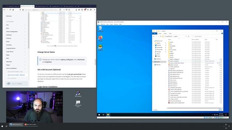Select the eqemu_config.json file row
The width and height of the screenshot is (232, 130).
coord(195,59)
